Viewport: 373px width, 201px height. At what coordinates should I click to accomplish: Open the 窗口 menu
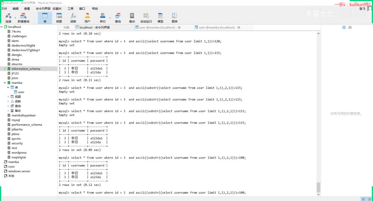[x=82, y=9]
